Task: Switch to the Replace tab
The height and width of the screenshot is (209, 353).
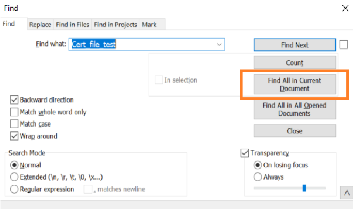Action: [x=40, y=25]
